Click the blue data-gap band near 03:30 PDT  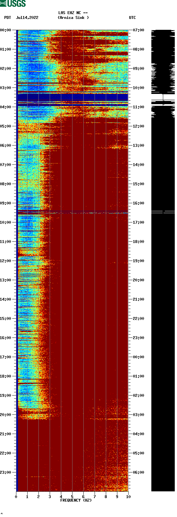coord(72,97)
